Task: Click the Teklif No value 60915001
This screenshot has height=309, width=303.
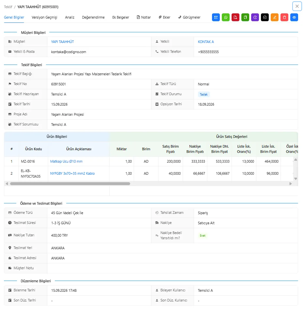Action: click(58, 84)
